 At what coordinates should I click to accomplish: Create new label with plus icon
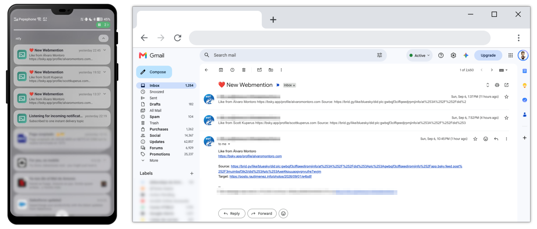click(192, 174)
